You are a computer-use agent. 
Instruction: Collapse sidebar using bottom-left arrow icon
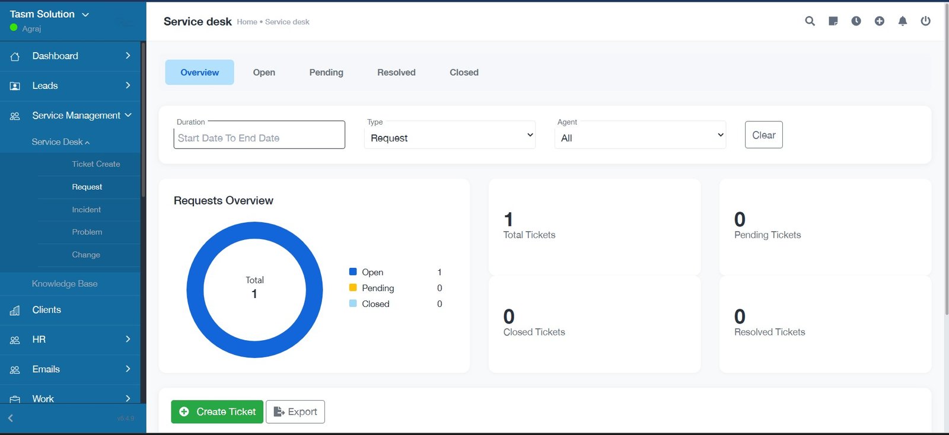click(x=11, y=418)
